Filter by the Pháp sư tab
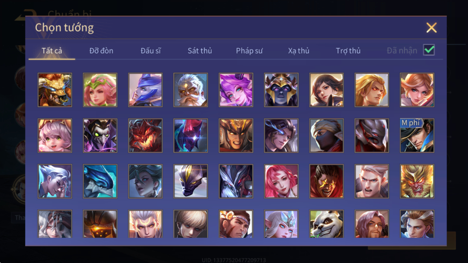The image size is (468, 263). (x=249, y=51)
